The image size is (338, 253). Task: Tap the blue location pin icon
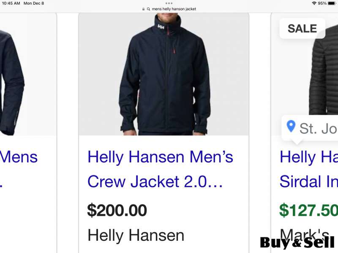[291, 126]
